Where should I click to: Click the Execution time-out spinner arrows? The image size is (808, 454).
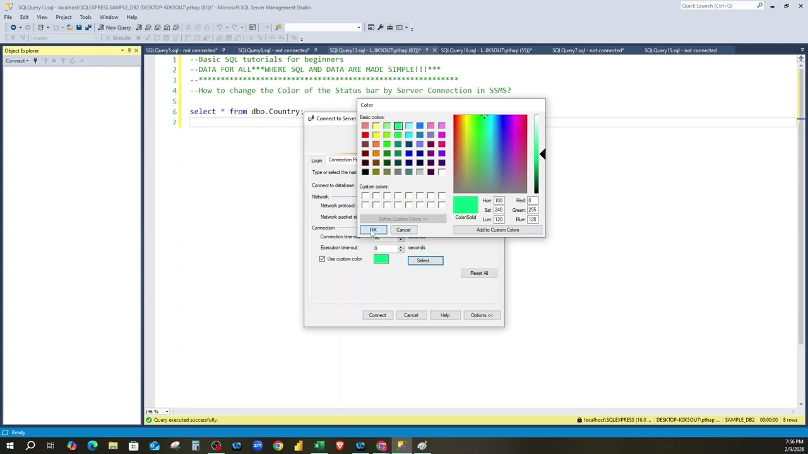400,248
